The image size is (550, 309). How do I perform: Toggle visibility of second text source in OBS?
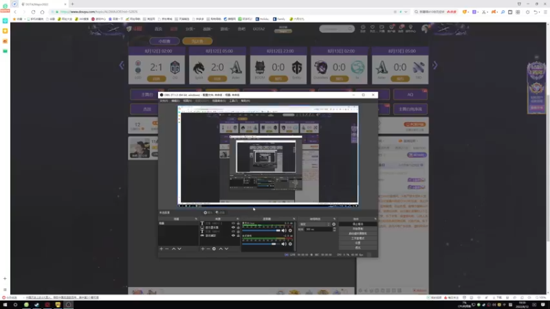[233, 231]
